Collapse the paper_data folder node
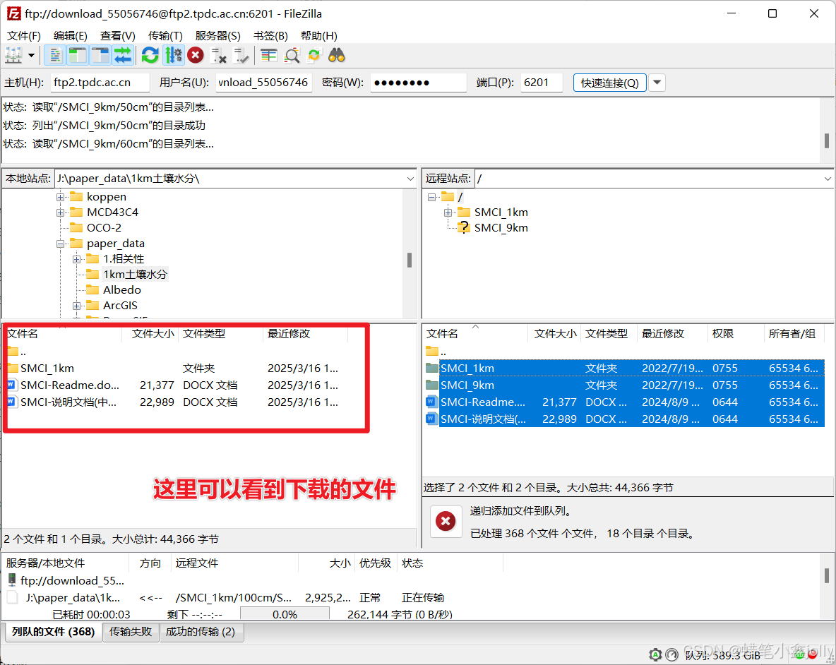This screenshot has height=665, width=836. click(60, 244)
